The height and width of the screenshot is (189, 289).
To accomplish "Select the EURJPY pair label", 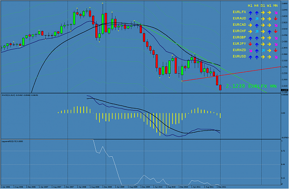I will coord(239,44).
